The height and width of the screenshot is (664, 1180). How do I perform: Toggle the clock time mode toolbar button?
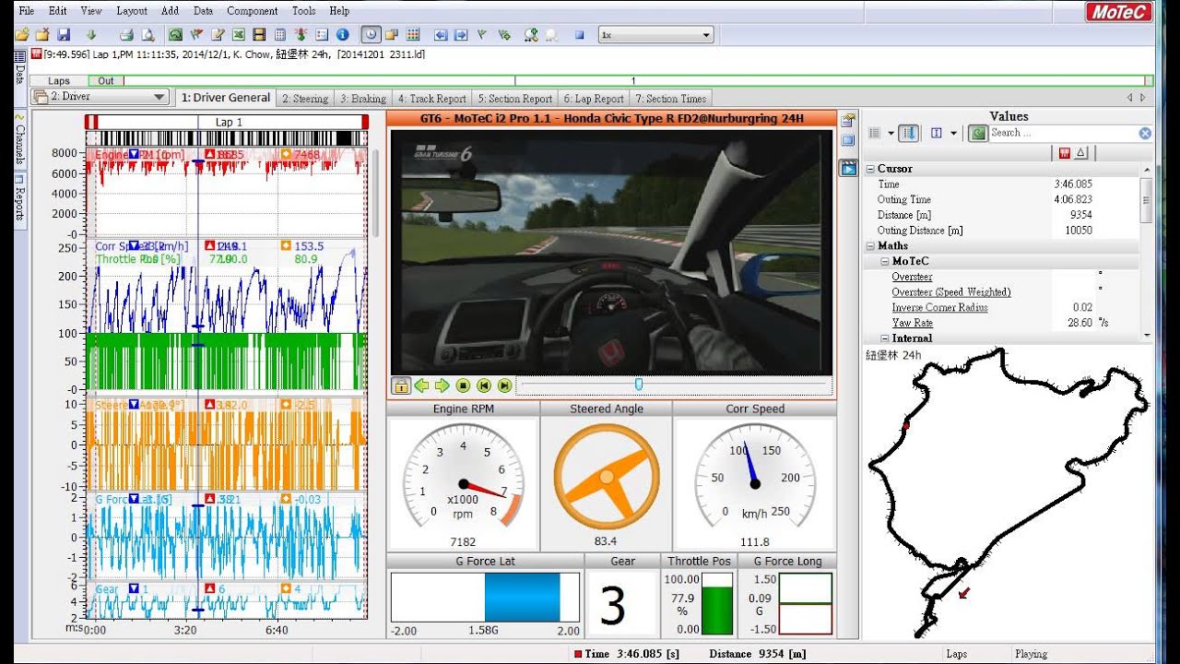coord(370,35)
